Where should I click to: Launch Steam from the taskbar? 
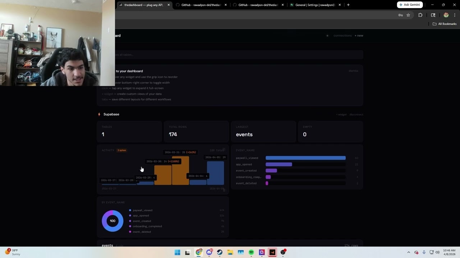click(220, 252)
